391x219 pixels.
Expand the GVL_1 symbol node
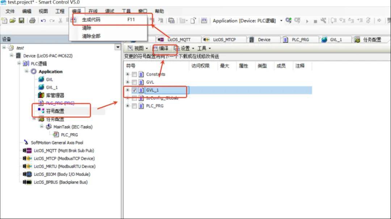[127, 90]
